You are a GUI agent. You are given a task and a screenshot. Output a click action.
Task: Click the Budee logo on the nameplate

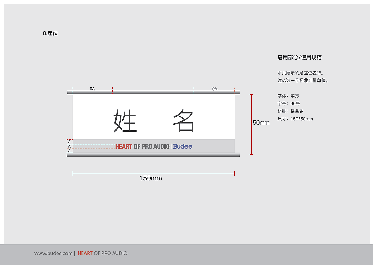(x=183, y=146)
